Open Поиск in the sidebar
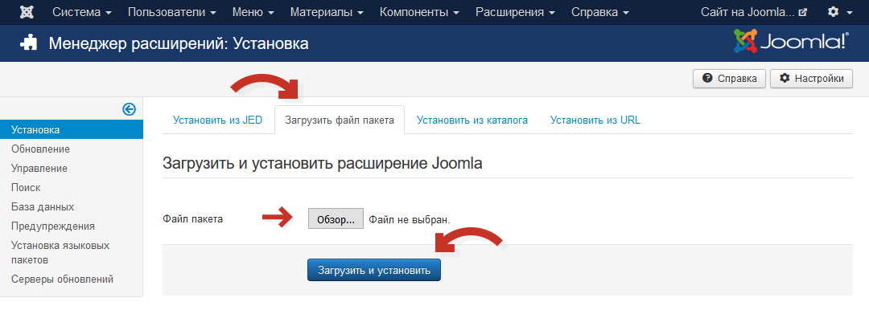869x310 pixels. (26, 188)
